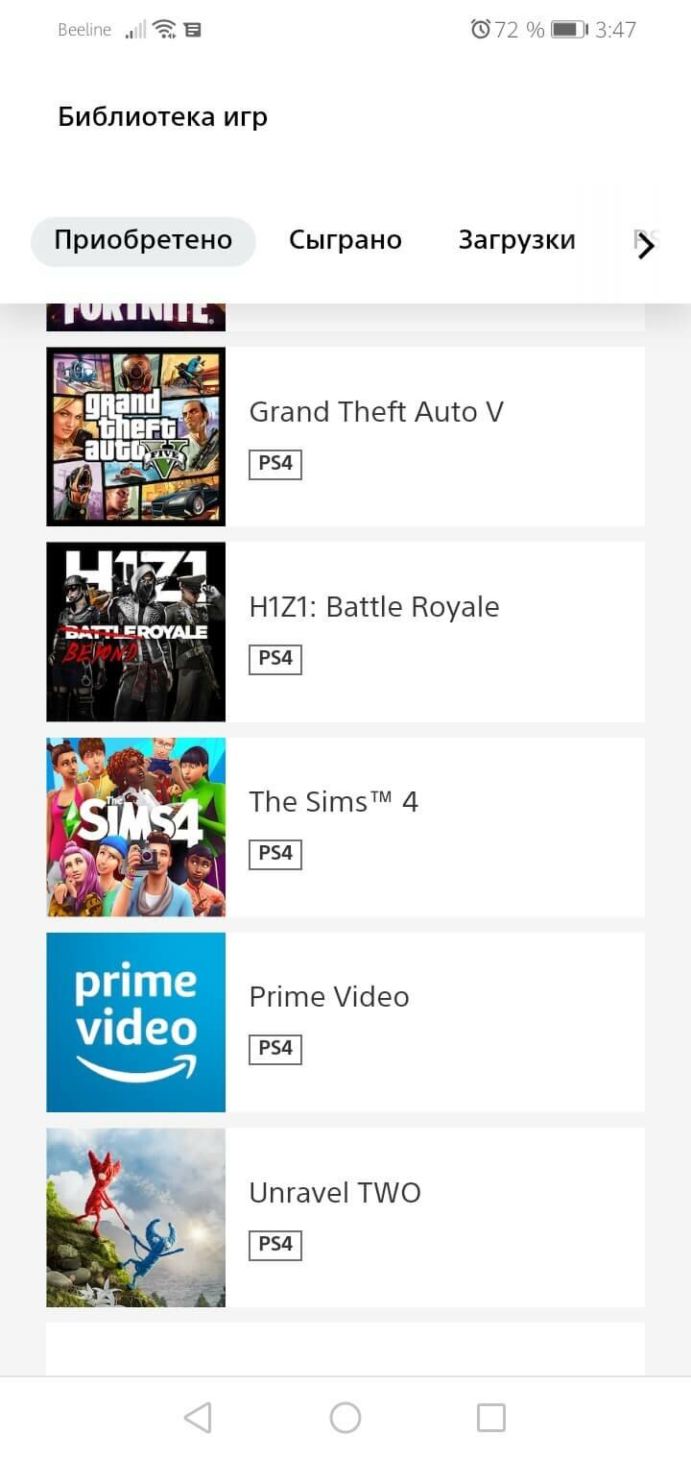
Task: Open The Sims 4 cover thumbnail
Action: point(136,827)
